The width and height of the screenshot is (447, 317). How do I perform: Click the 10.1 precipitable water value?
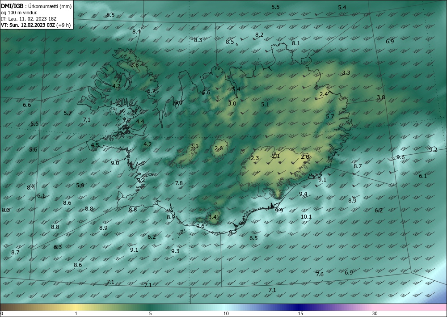[306, 217]
